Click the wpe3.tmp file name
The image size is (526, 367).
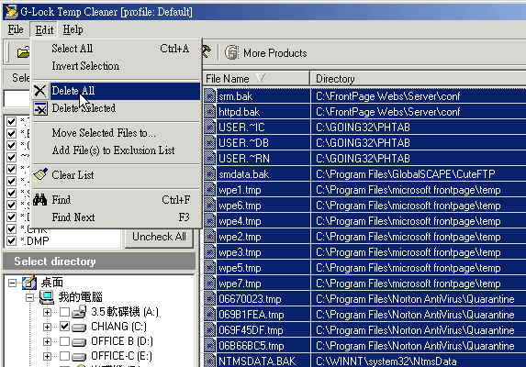[x=240, y=252]
